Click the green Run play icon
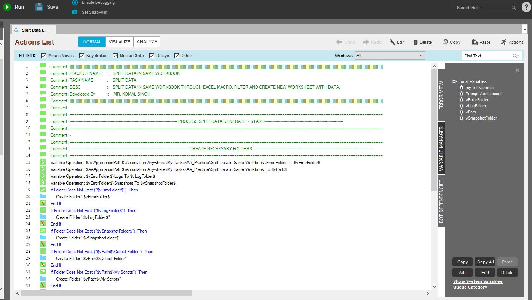 7,7
